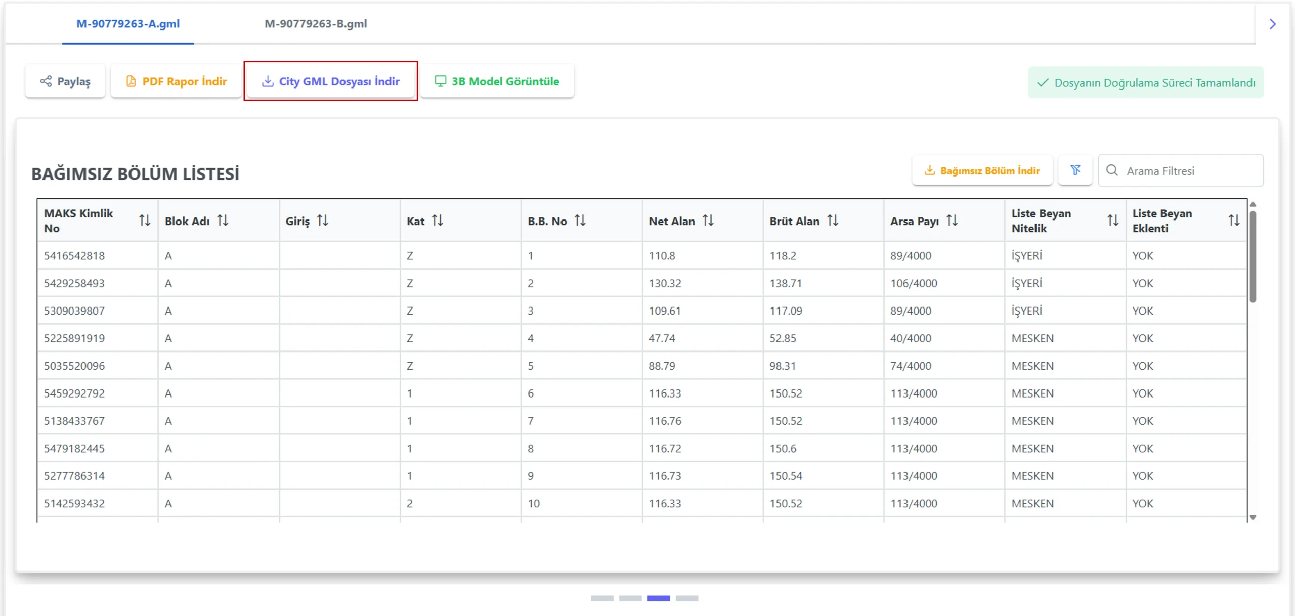The height and width of the screenshot is (616, 1295).
Task: Click the clear filter funnel icon
Action: pyautogui.click(x=1075, y=170)
